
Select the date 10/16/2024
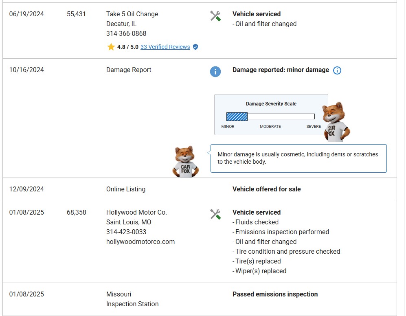pyautogui.click(x=26, y=70)
